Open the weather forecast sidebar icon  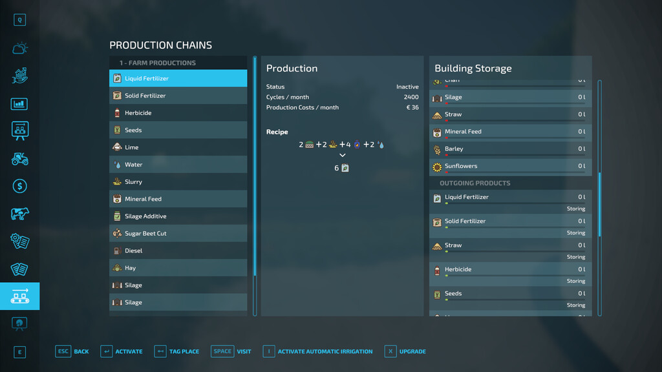tap(20, 48)
